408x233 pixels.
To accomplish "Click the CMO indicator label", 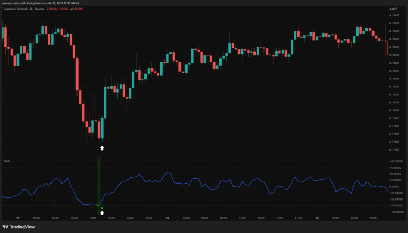I will (6, 161).
